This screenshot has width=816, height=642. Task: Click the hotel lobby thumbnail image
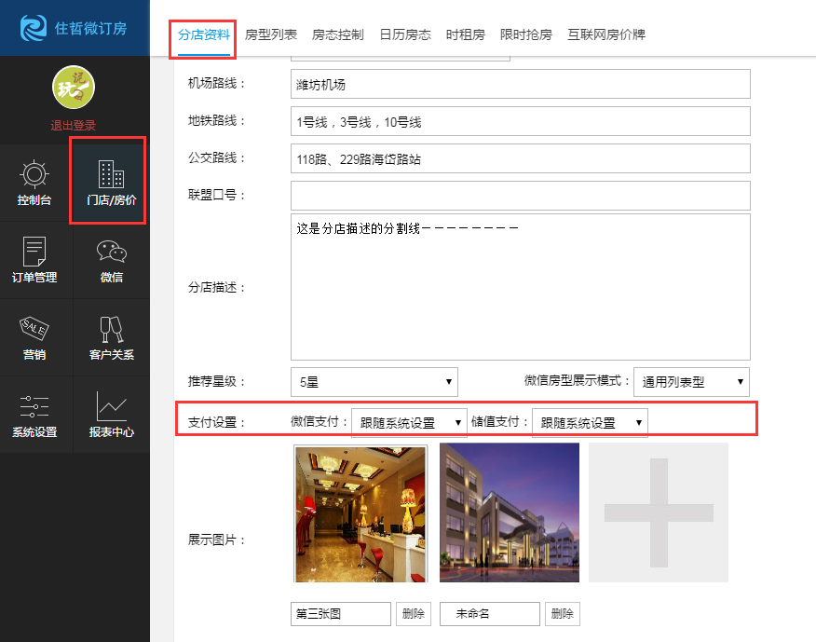(x=360, y=512)
